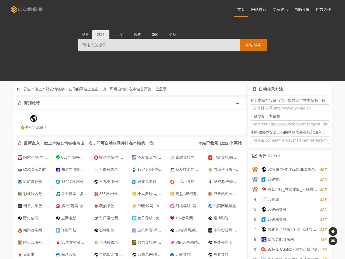Expand the three-dots more icon in 置顶推荐
Screen dimensions: 345x259
pyautogui.click(x=237, y=103)
